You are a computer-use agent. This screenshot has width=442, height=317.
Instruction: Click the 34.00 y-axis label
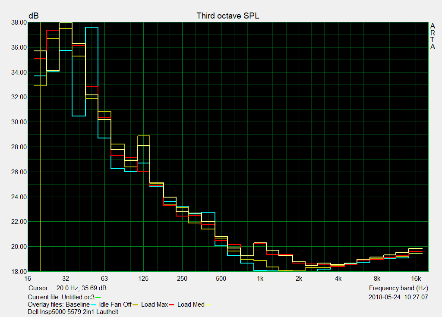coord(19,72)
